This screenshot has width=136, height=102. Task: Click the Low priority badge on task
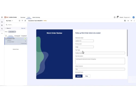pos(25,39)
